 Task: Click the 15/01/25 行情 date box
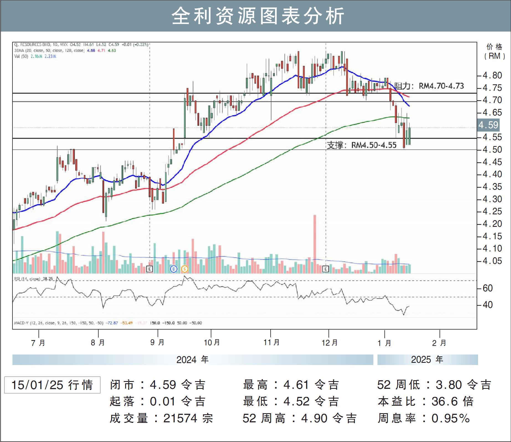click(x=52, y=385)
